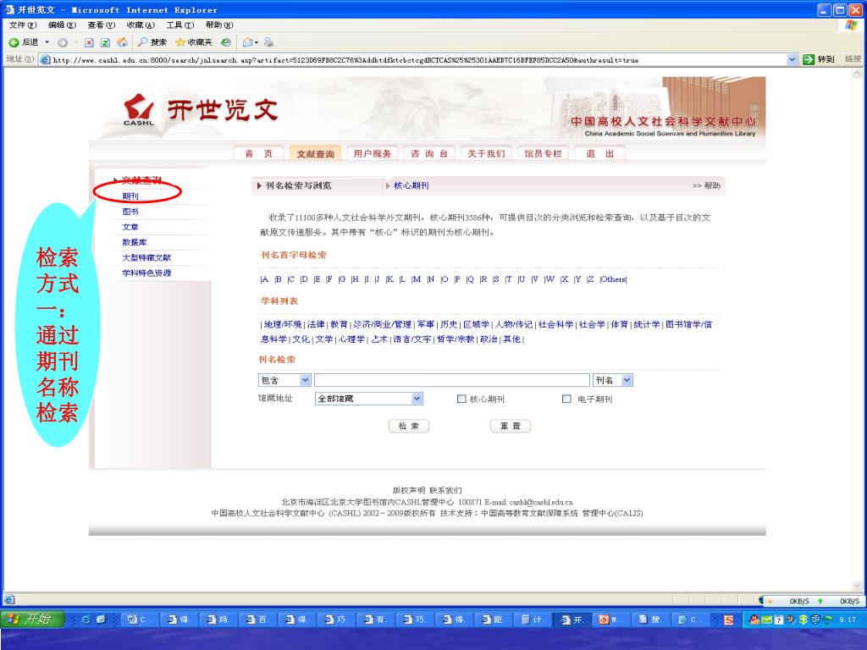Open the 文件 menu
The width and height of the screenshot is (867, 650).
coord(23,25)
